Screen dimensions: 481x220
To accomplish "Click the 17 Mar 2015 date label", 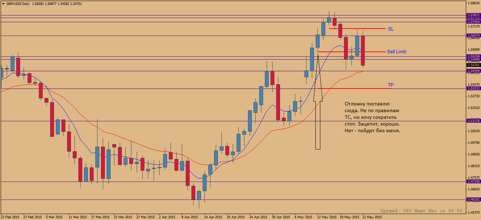I will click(x=100, y=217).
